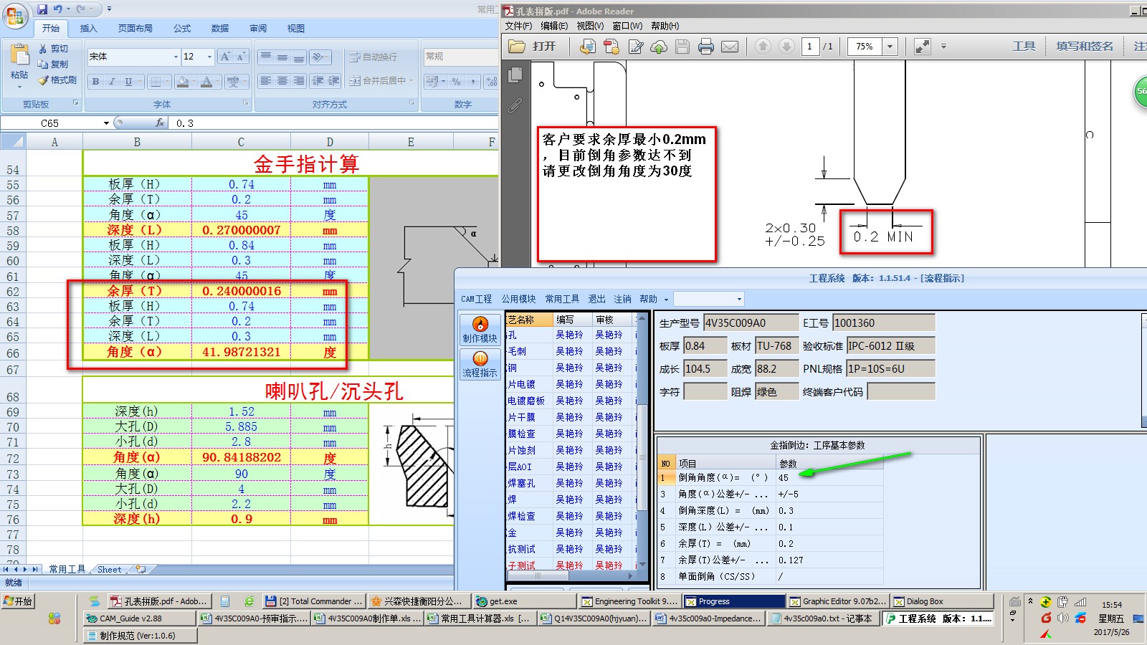Toggle italic formatting in Excel
This screenshot has height=645, width=1147.
point(112,82)
